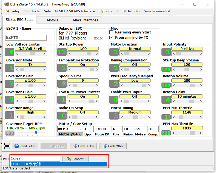Click left arrow of Brake On Stop
The image size is (216, 173).
coord(70,117)
